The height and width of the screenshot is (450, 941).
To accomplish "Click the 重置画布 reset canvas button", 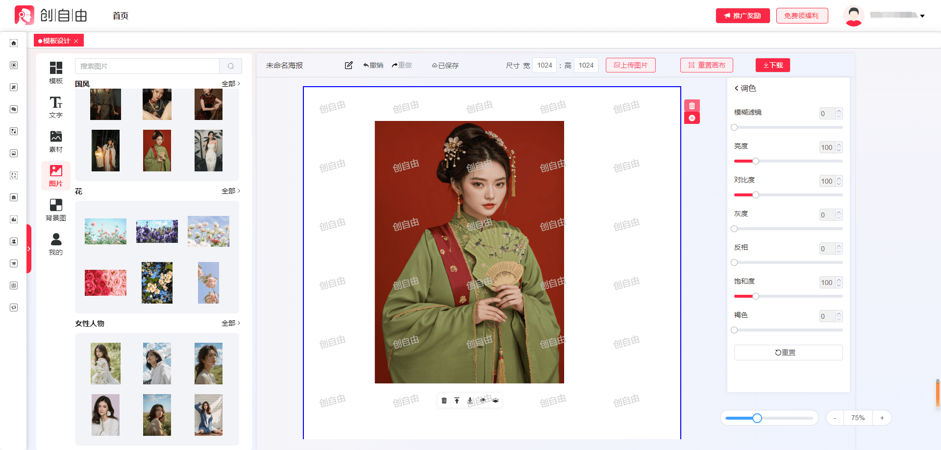I will pyautogui.click(x=707, y=65).
